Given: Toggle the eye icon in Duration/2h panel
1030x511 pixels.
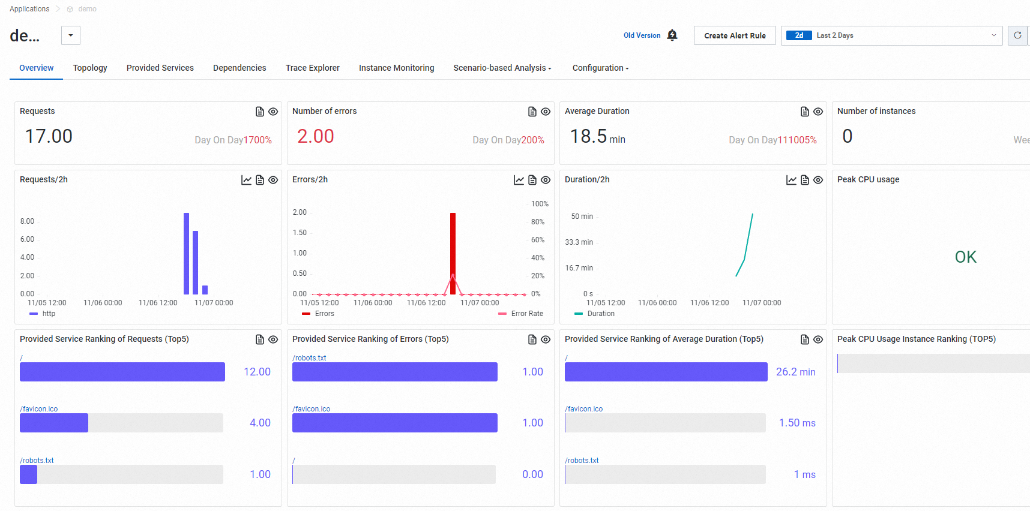Looking at the screenshot, I should click(x=818, y=180).
